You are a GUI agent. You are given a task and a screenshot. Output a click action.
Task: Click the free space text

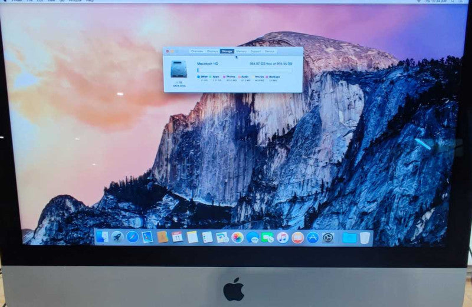pos(271,64)
